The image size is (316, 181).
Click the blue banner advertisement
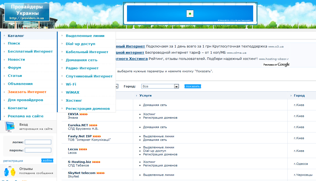[190, 13]
